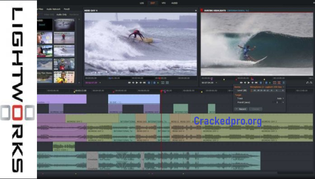
Task: Close the MENS DAY 4 viewer
Action: click(x=196, y=10)
